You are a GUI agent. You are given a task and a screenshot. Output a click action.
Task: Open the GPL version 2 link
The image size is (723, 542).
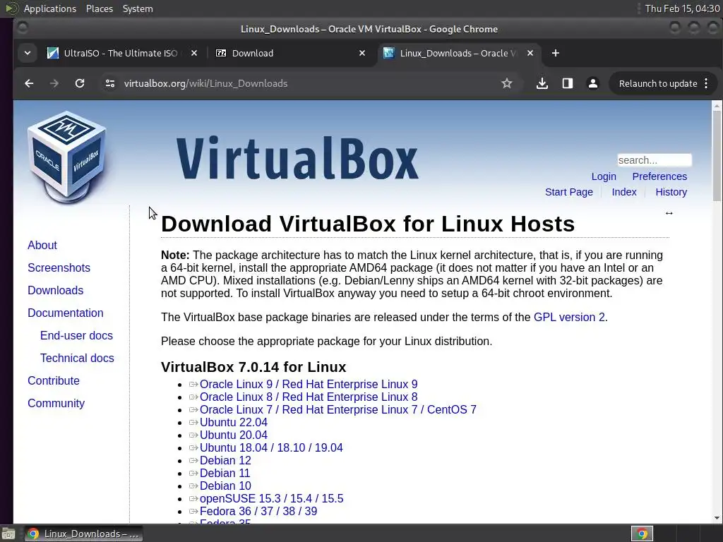tap(569, 317)
